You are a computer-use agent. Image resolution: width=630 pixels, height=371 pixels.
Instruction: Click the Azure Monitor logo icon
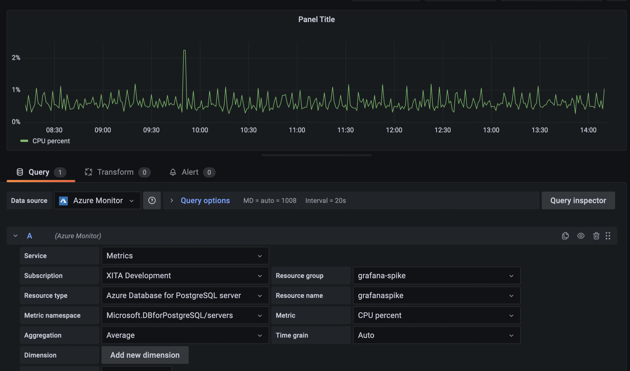[63, 201]
